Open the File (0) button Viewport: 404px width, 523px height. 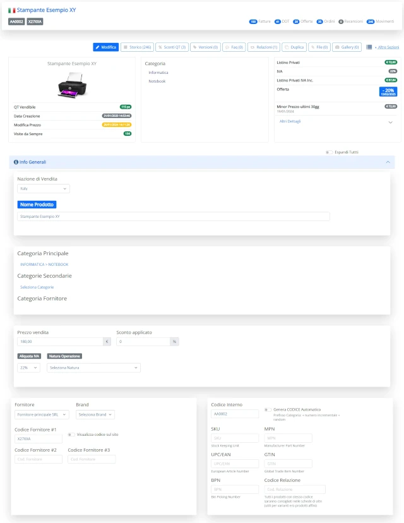(x=319, y=47)
